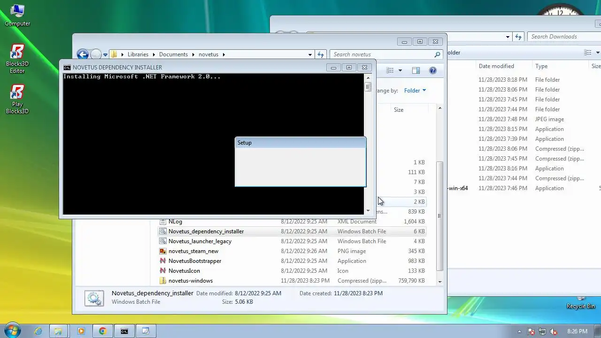Open the Windows Start menu orb
This screenshot has height=338, width=601.
click(x=12, y=330)
